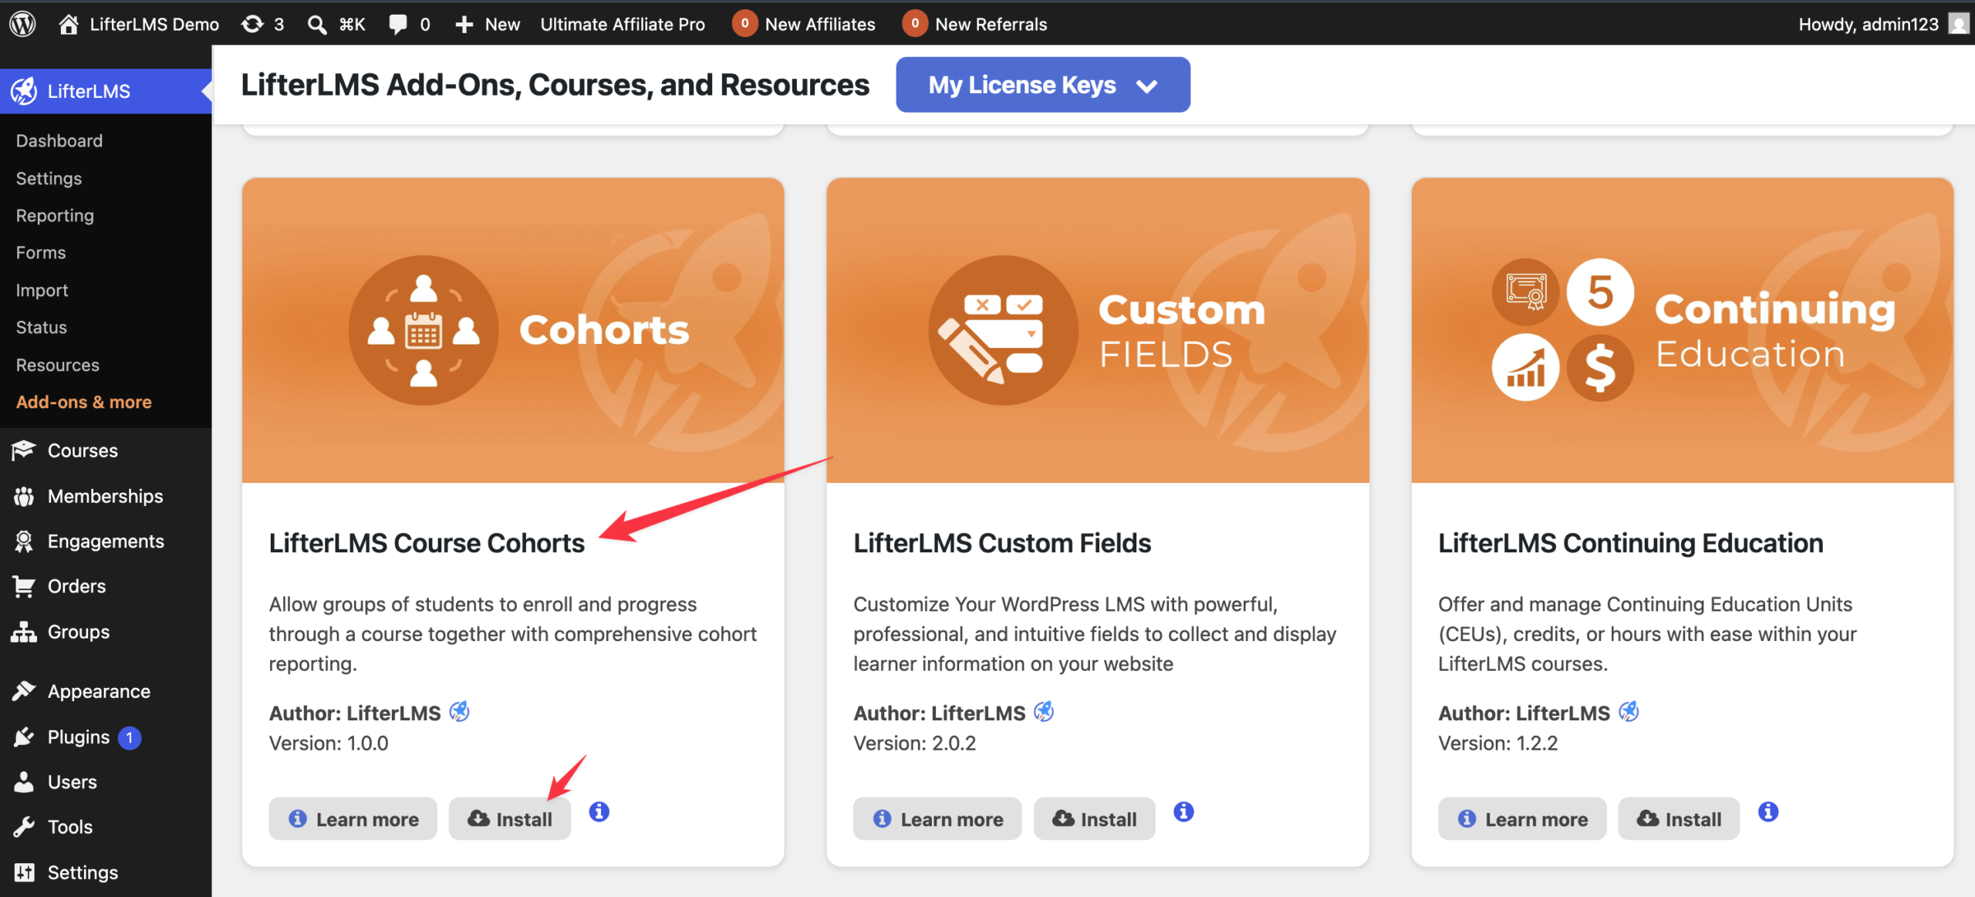The height and width of the screenshot is (897, 1975).
Task: Click the rocket badge next to Custom Fields author
Action: click(x=1044, y=711)
